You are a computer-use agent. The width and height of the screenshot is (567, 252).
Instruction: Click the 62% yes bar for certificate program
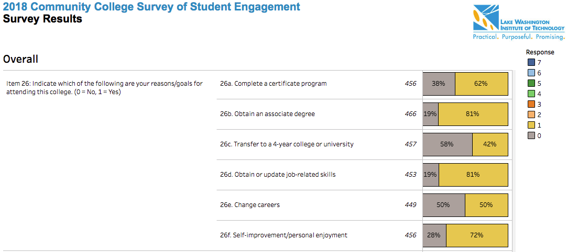[x=482, y=84]
